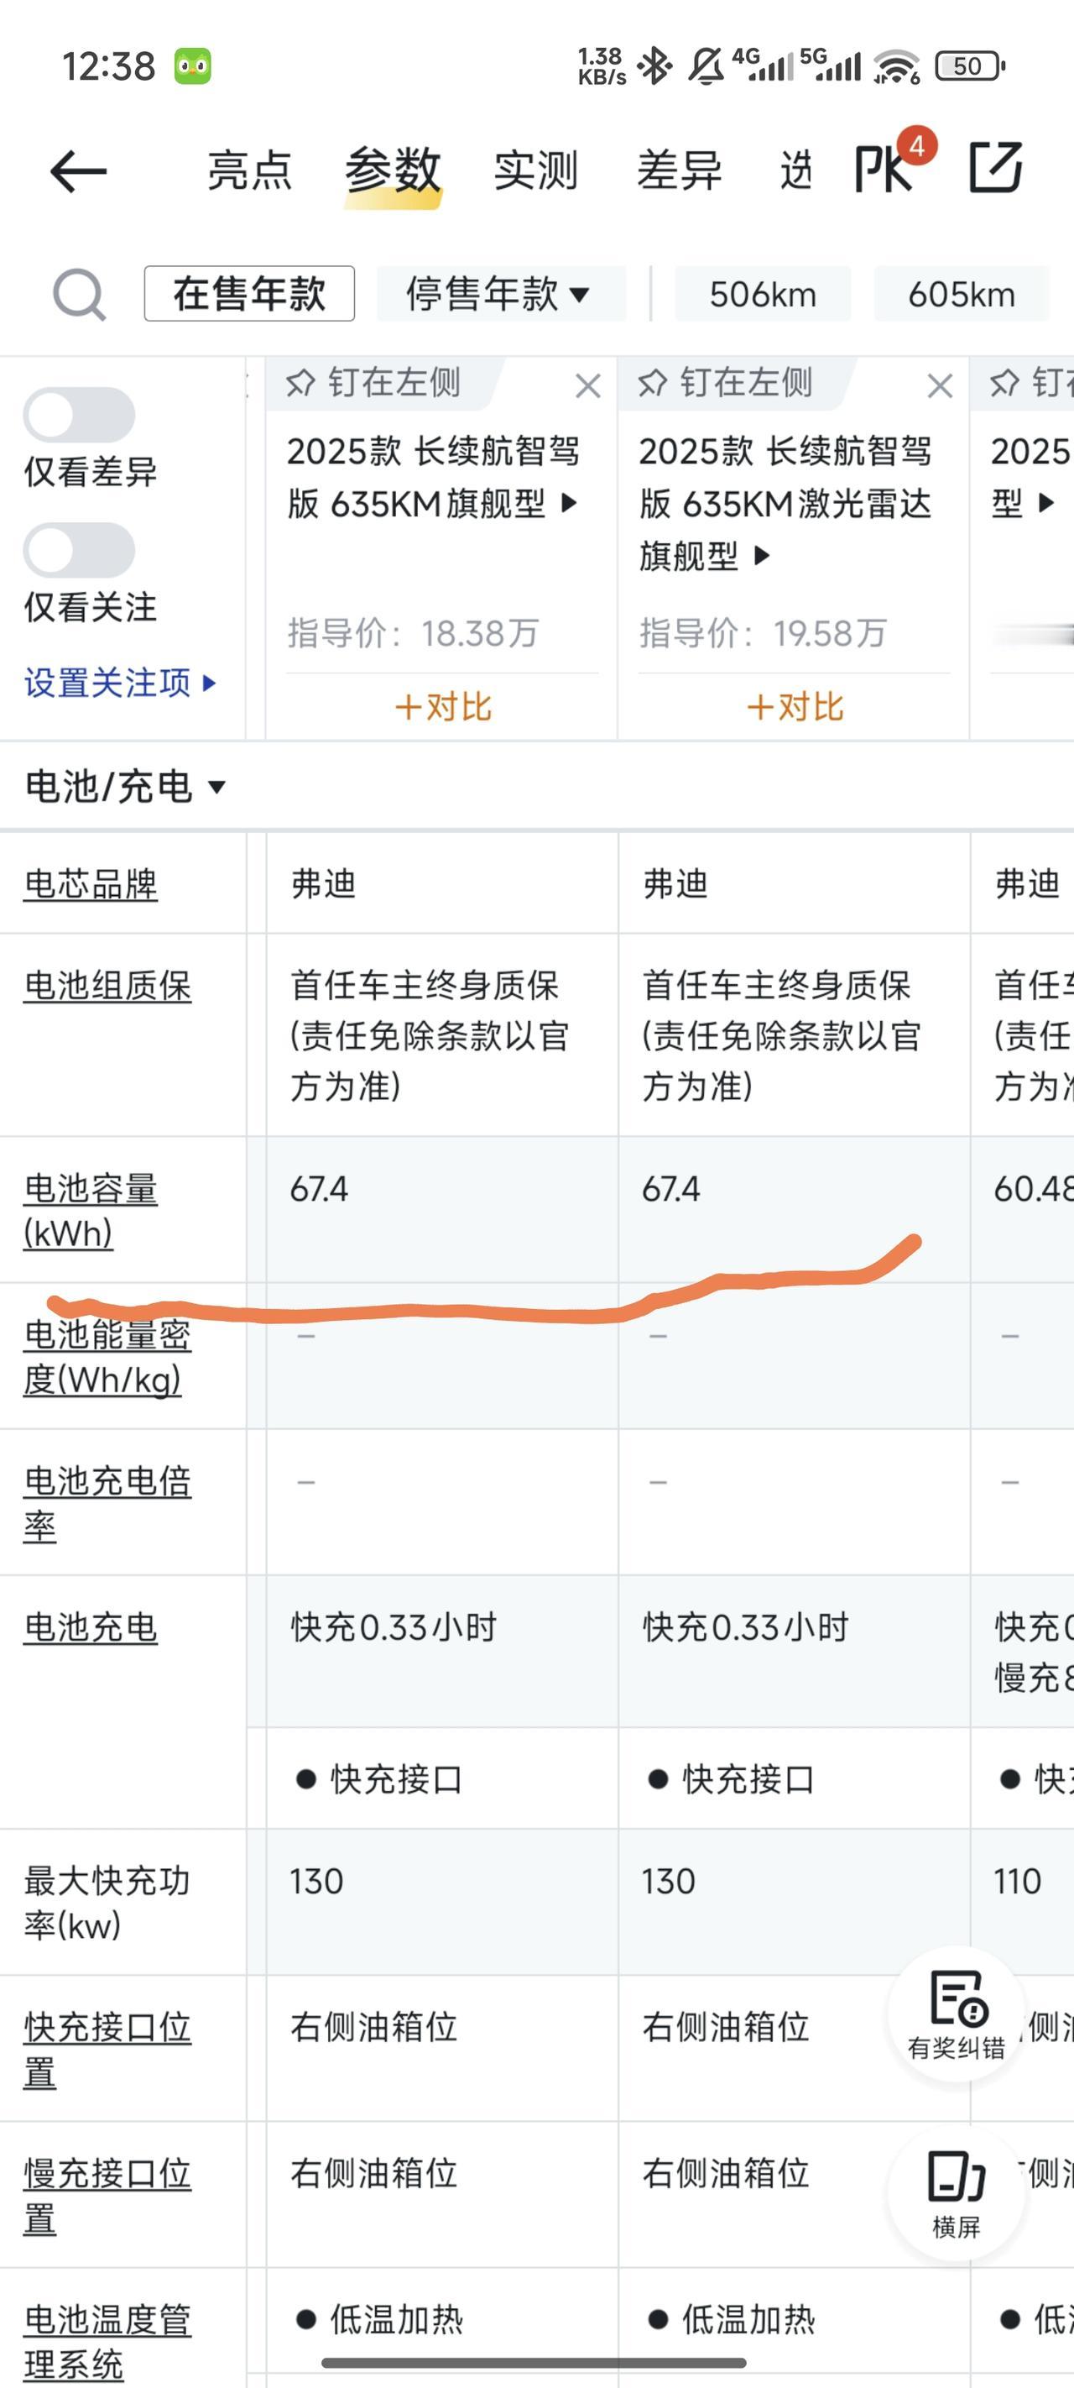Screen dimensions: 1074x2388
Task: Toggle 仅看差异 switch
Action: coord(79,415)
